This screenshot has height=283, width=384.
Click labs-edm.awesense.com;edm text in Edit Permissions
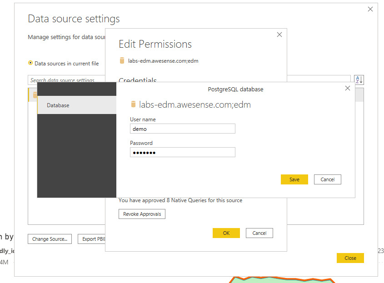click(163, 61)
